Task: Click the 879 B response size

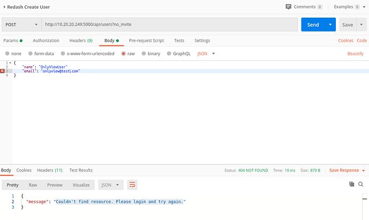Action: (315, 170)
